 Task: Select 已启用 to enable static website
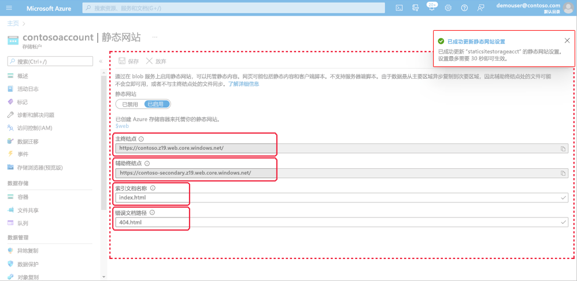pyautogui.click(x=157, y=104)
